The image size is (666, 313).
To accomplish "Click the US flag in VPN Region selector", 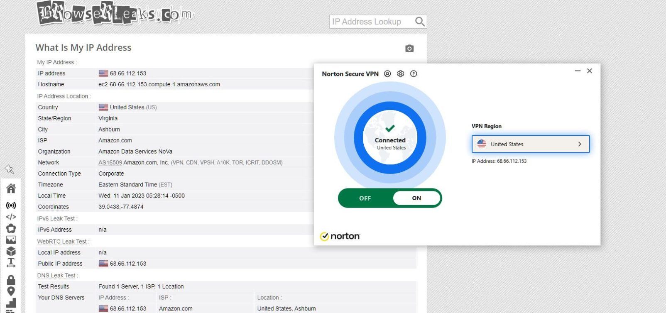I will click(x=482, y=144).
